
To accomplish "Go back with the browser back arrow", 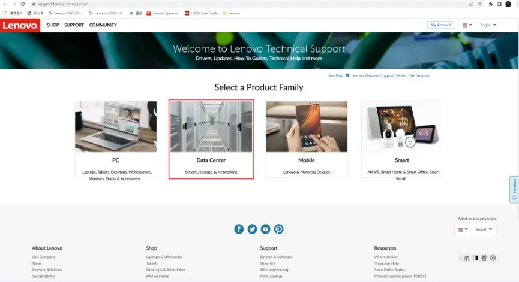I will [5, 4].
